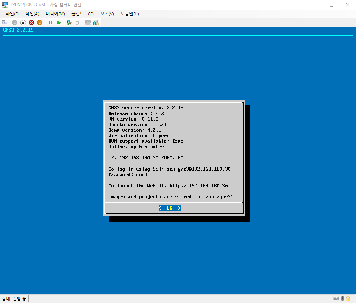This screenshot has height=303, width=356.
Task: Click the keyboard status icon in the status bar
Action: tap(336, 298)
